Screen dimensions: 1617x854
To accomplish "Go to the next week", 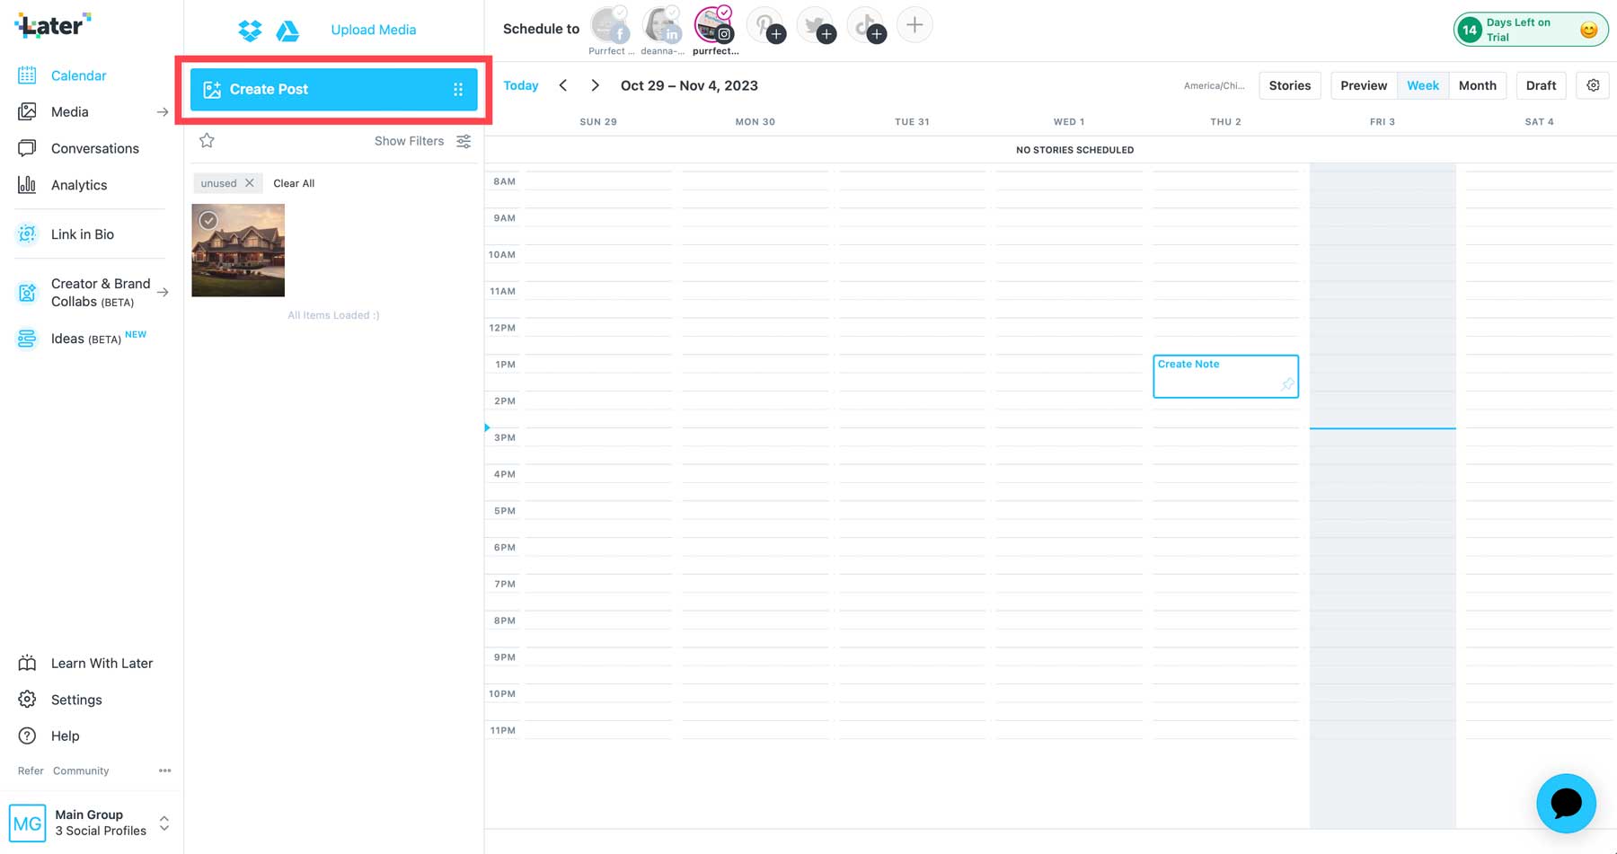I will (595, 85).
